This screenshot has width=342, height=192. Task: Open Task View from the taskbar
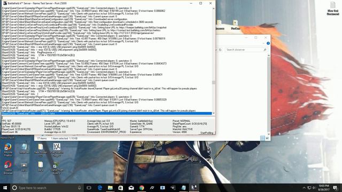coord(89,188)
